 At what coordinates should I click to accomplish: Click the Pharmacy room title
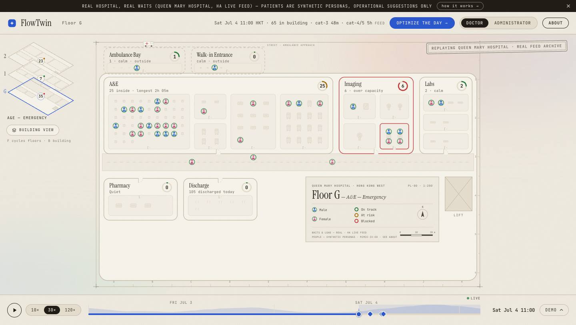[x=120, y=185]
